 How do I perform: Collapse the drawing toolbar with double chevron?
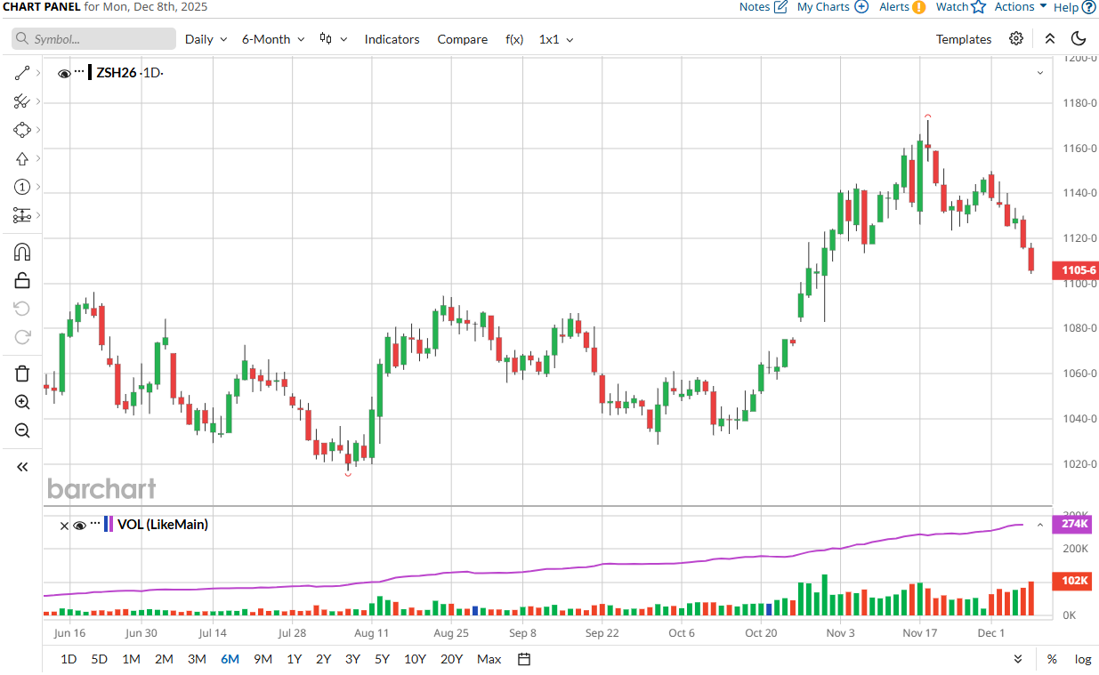pyautogui.click(x=22, y=467)
